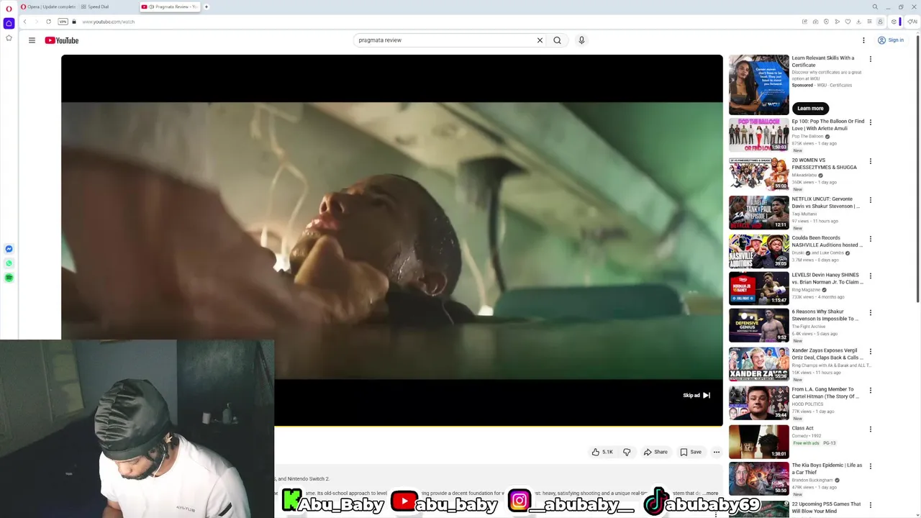This screenshot has width=921, height=518.
Task: Take snapshot with camera toolbar icon
Action: [815, 22]
